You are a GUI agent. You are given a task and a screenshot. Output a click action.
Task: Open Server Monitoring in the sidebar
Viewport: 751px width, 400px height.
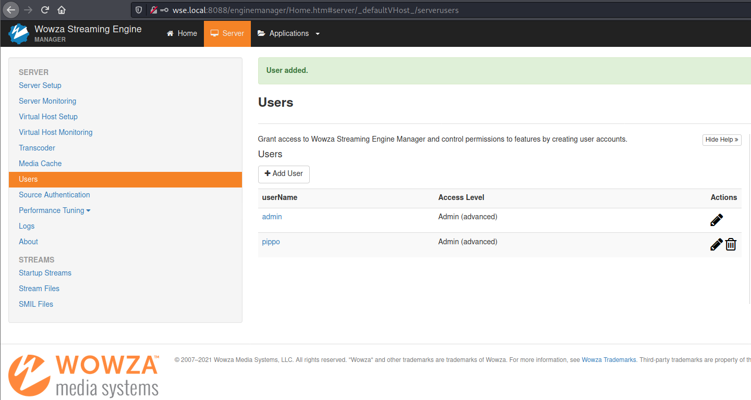pyautogui.click(x=47, y=101)
